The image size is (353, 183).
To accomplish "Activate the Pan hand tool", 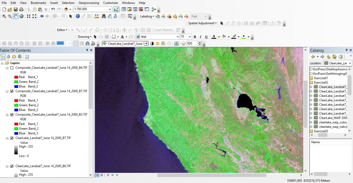I will coord(15,16).
